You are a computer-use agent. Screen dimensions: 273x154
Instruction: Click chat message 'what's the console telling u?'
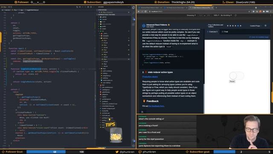click(151, 119)
